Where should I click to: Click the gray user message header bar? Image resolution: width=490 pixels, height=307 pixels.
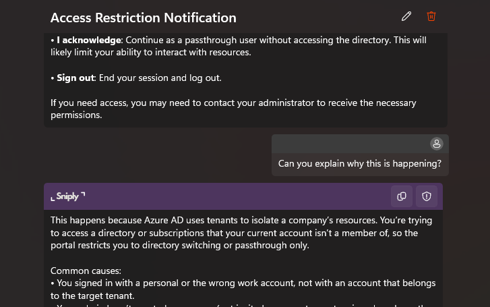pyautogui.click(x=360, y=144)
